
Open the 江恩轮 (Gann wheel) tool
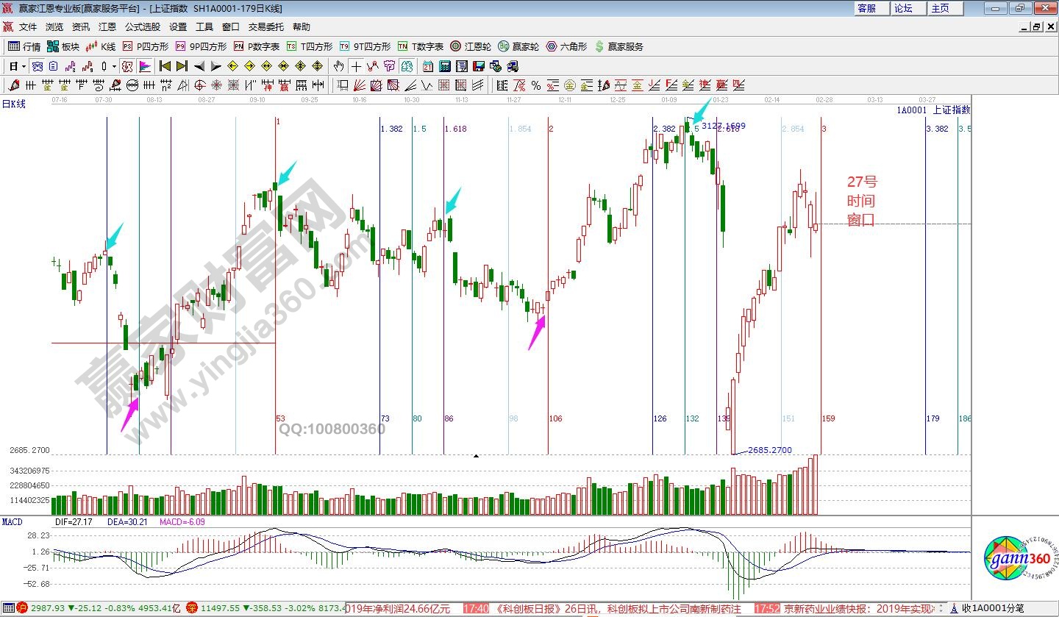coord(471,46)
